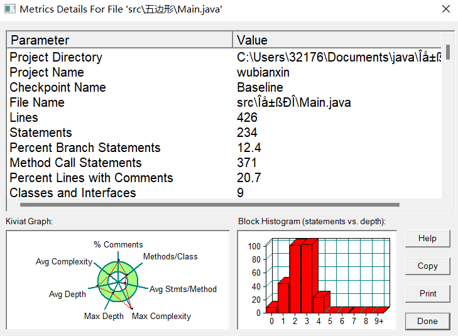This screenshot has height=336, width=458.
Task: Click the Lines value 426
Action: click(247, 117)
